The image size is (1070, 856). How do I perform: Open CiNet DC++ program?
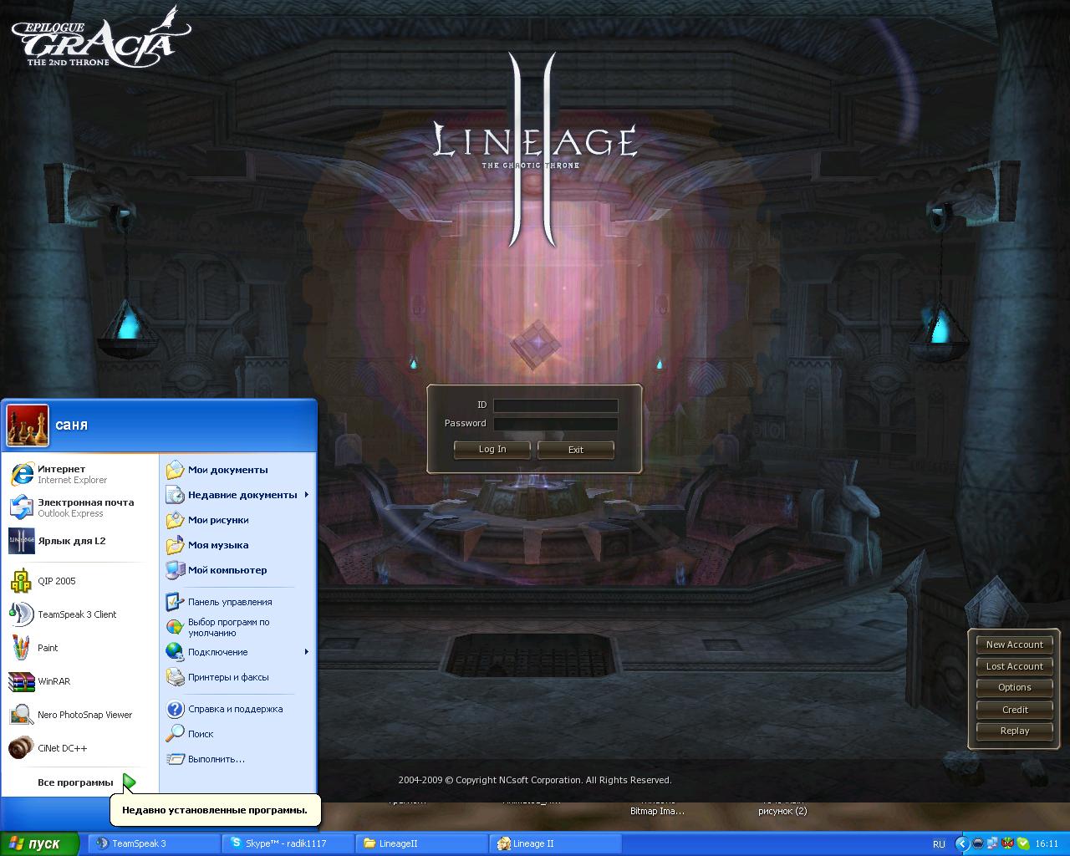(79, 748)
